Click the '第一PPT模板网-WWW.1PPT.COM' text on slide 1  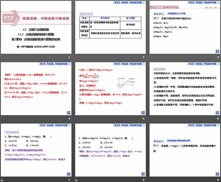[36, 47]
